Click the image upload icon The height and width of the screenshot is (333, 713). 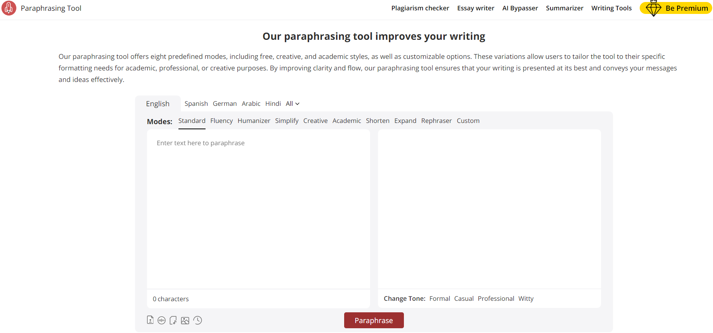click(x=185, y=320)
